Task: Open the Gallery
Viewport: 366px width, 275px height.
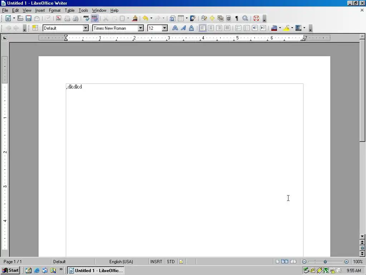Action: pos(220,18)
